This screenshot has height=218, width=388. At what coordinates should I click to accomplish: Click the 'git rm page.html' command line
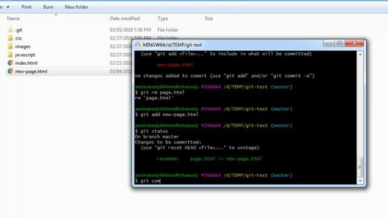[x=160, y=93]
